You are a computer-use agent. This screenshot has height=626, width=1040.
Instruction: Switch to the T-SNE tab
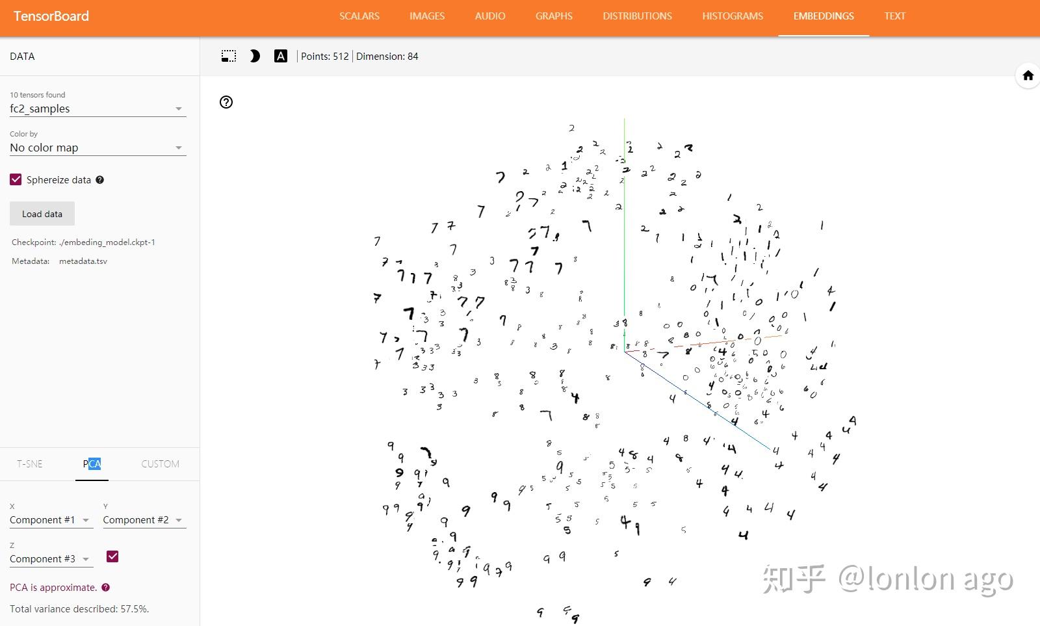pos(29,463)
